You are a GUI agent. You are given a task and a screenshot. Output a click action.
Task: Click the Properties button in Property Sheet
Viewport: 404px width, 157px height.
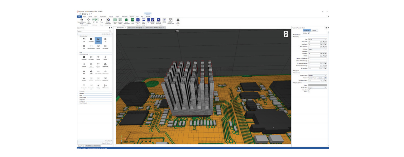307,30
